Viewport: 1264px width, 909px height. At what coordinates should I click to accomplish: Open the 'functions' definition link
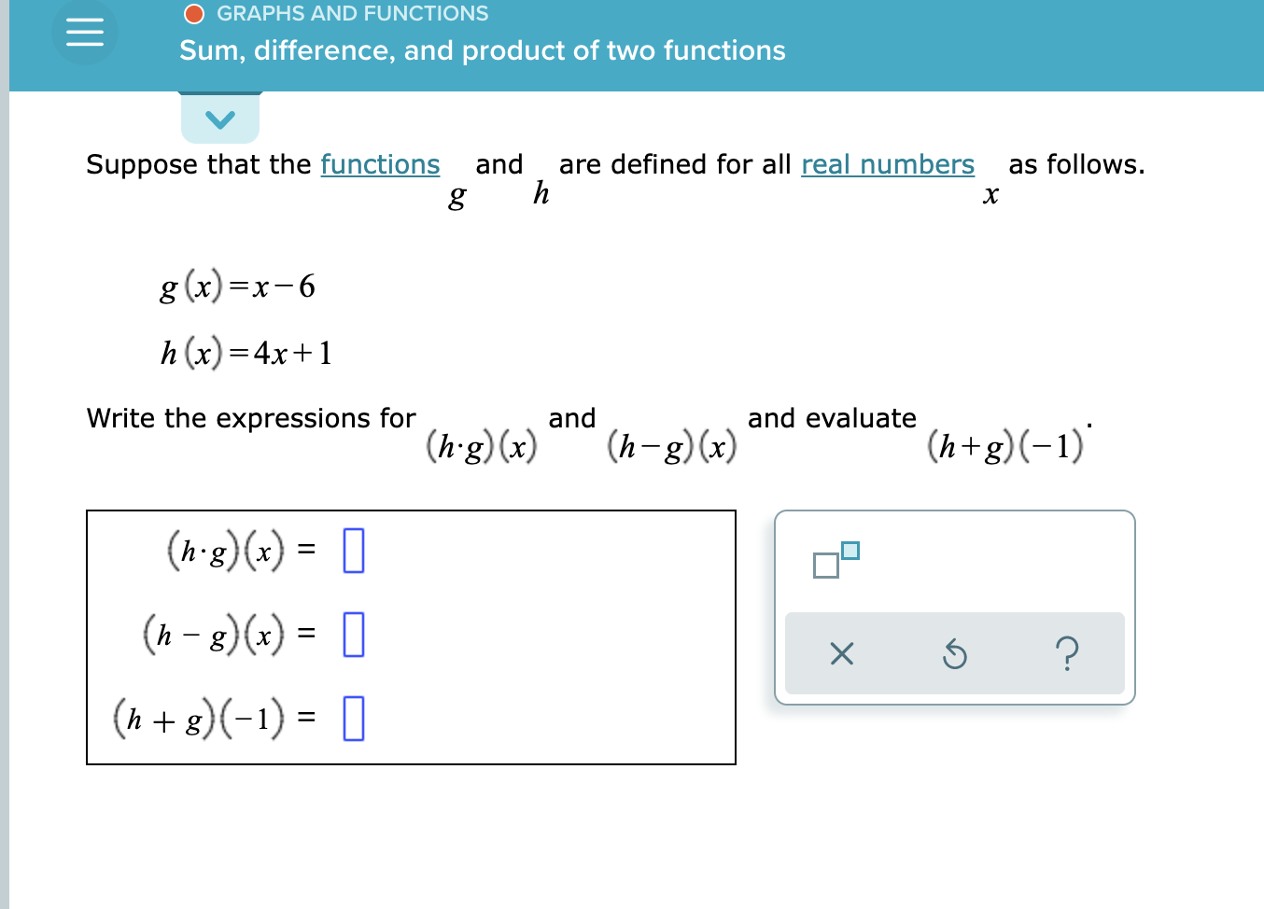point(379,164)
